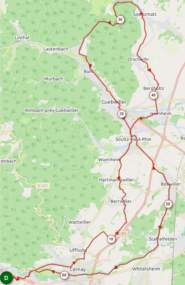Viewport: 185px width, 285px height.
Task: Click the Cernay town label
Action: [x=78, y=269]
